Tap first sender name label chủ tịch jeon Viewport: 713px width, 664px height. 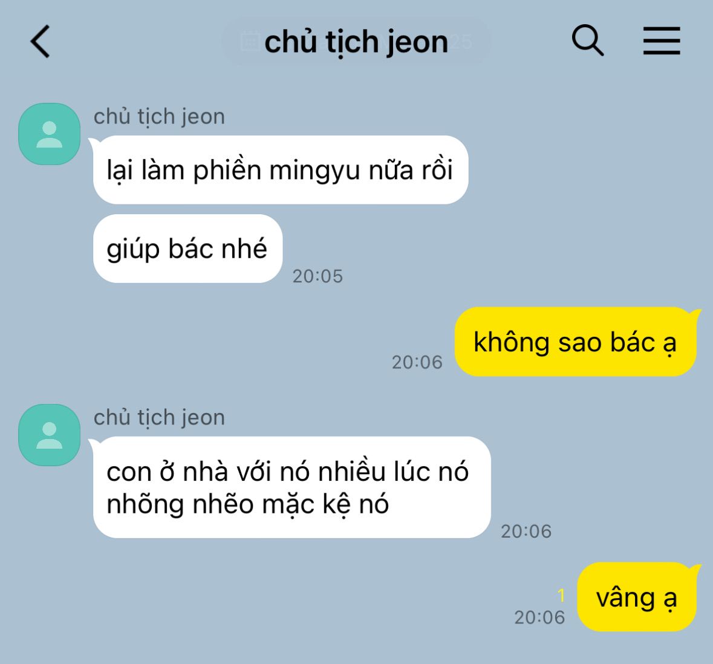click(159, 117)
